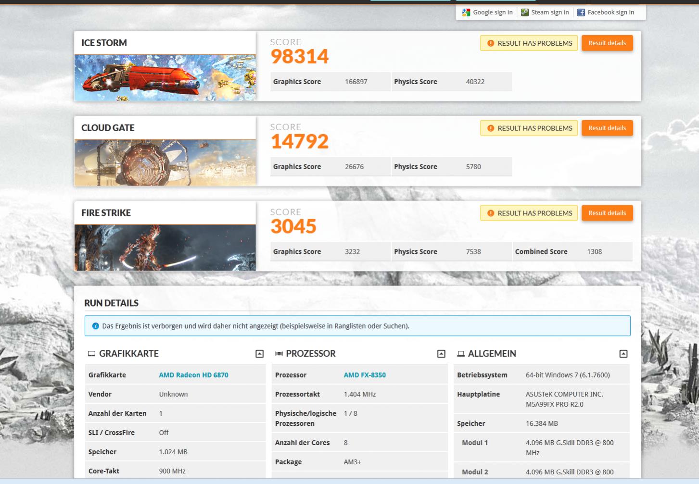Click the Prozessor section chip icon
Viewport: 699px width, 484px height.
click(x=279, y=354)
